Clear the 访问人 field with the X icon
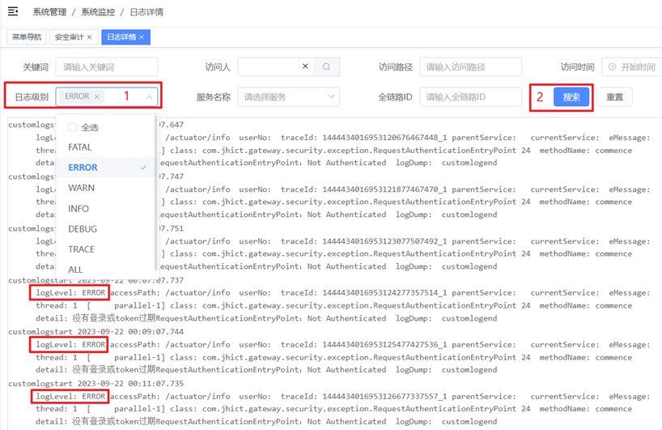The width and height of the screenshot is (662, 430). (305, 66)
